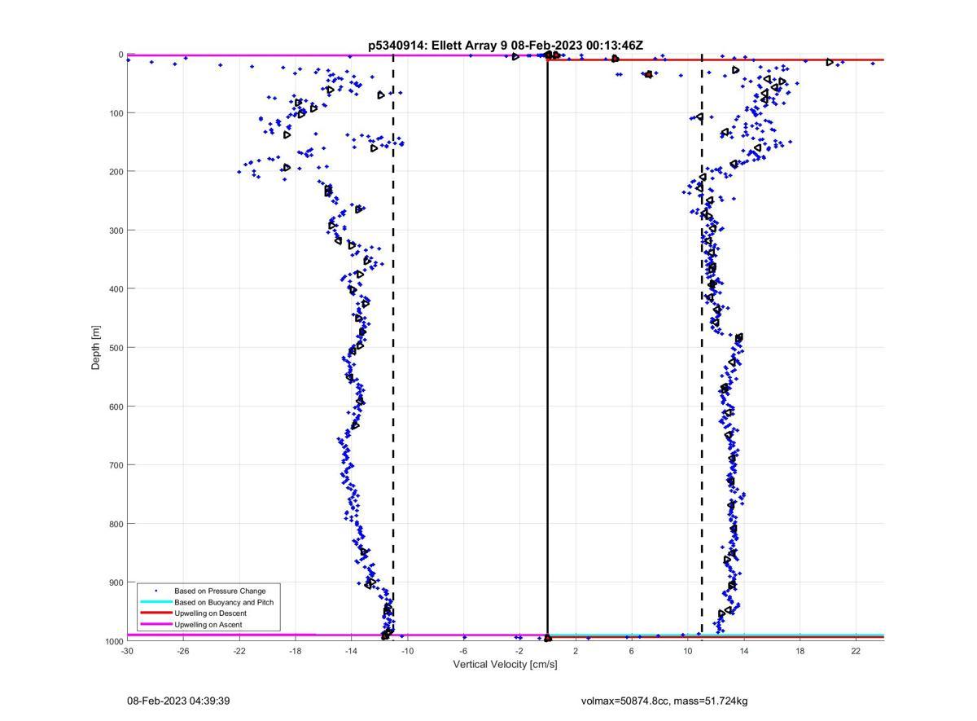Click the x-axis tick label '10'
The image size is (977, 721).
688,651
